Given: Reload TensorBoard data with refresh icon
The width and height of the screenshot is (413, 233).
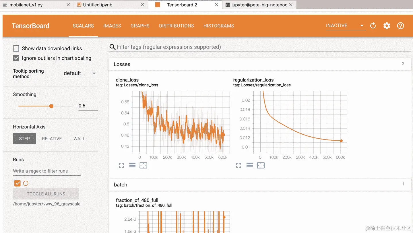Looking at the screenshot, I should tap(373, 26).
